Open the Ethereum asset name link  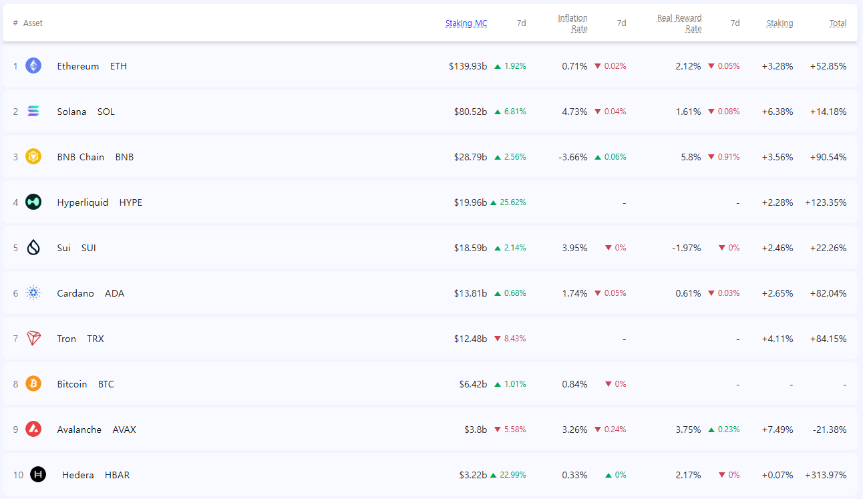click(x=77, y=66)
